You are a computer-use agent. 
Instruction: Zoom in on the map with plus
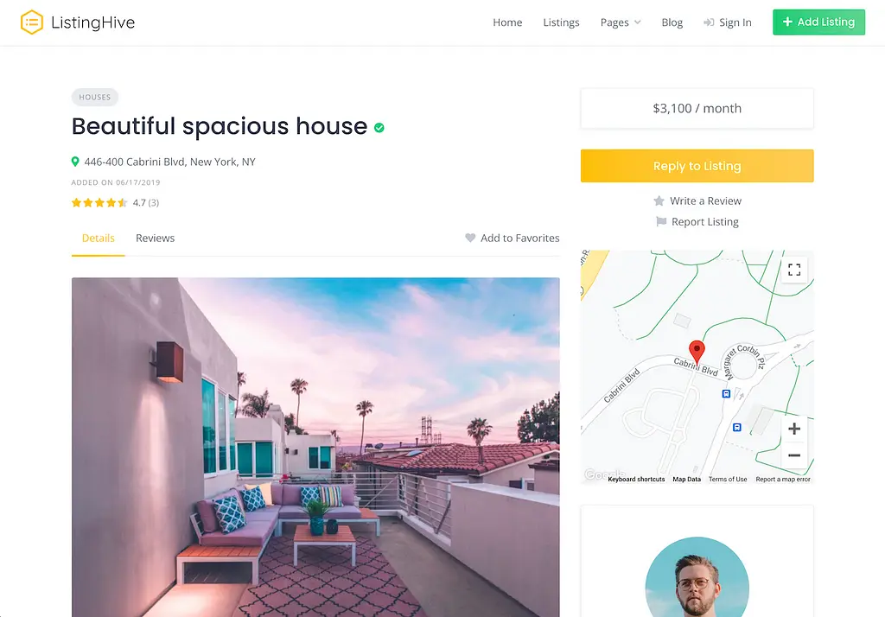(x=794, y=429)
